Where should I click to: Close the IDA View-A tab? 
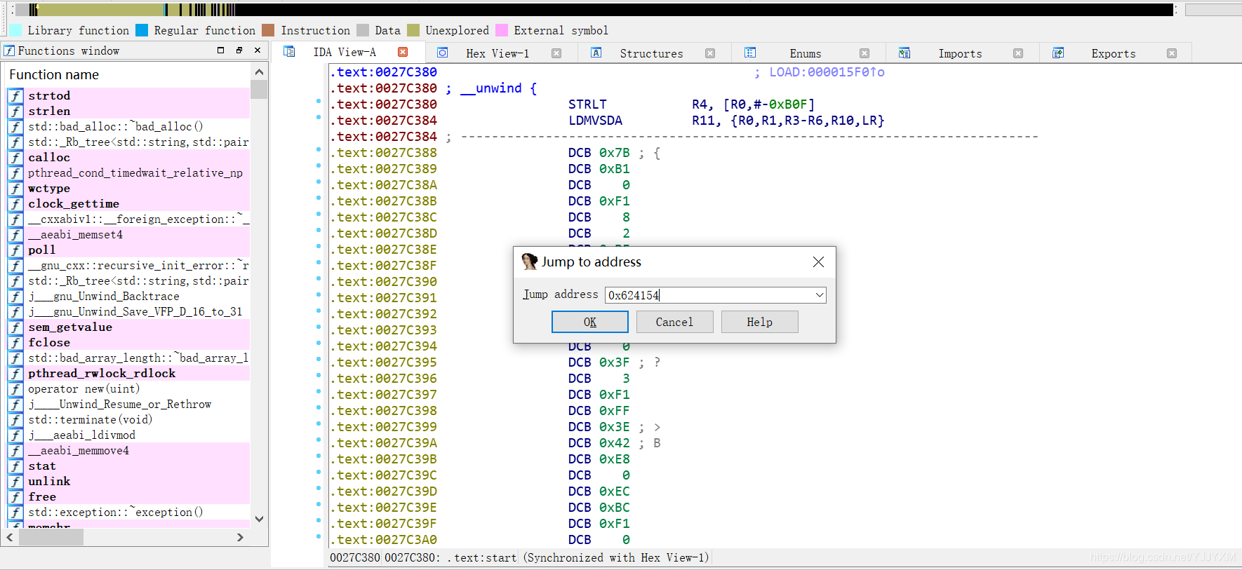tap(403, 52)
